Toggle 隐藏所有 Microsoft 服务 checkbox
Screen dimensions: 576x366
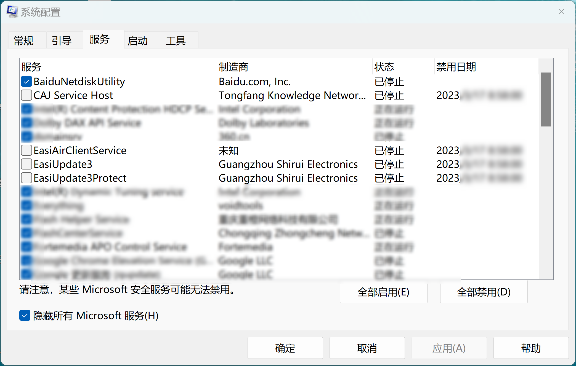(x=25, y=316)
